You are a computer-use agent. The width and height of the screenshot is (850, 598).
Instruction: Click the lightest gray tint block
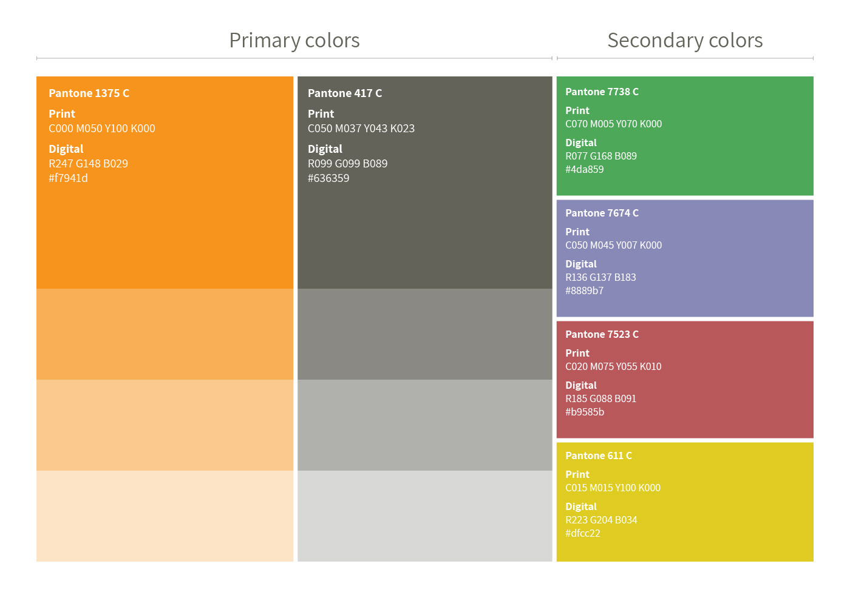pos(425,516)
